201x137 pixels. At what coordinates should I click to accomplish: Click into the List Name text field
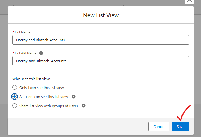[x=100, y=40]
